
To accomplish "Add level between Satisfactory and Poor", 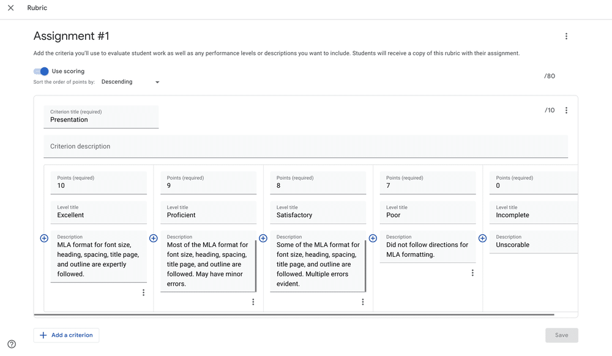I will (373, 238).
